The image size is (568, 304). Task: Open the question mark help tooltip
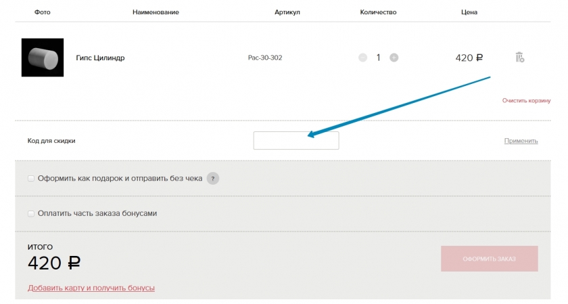213,179
